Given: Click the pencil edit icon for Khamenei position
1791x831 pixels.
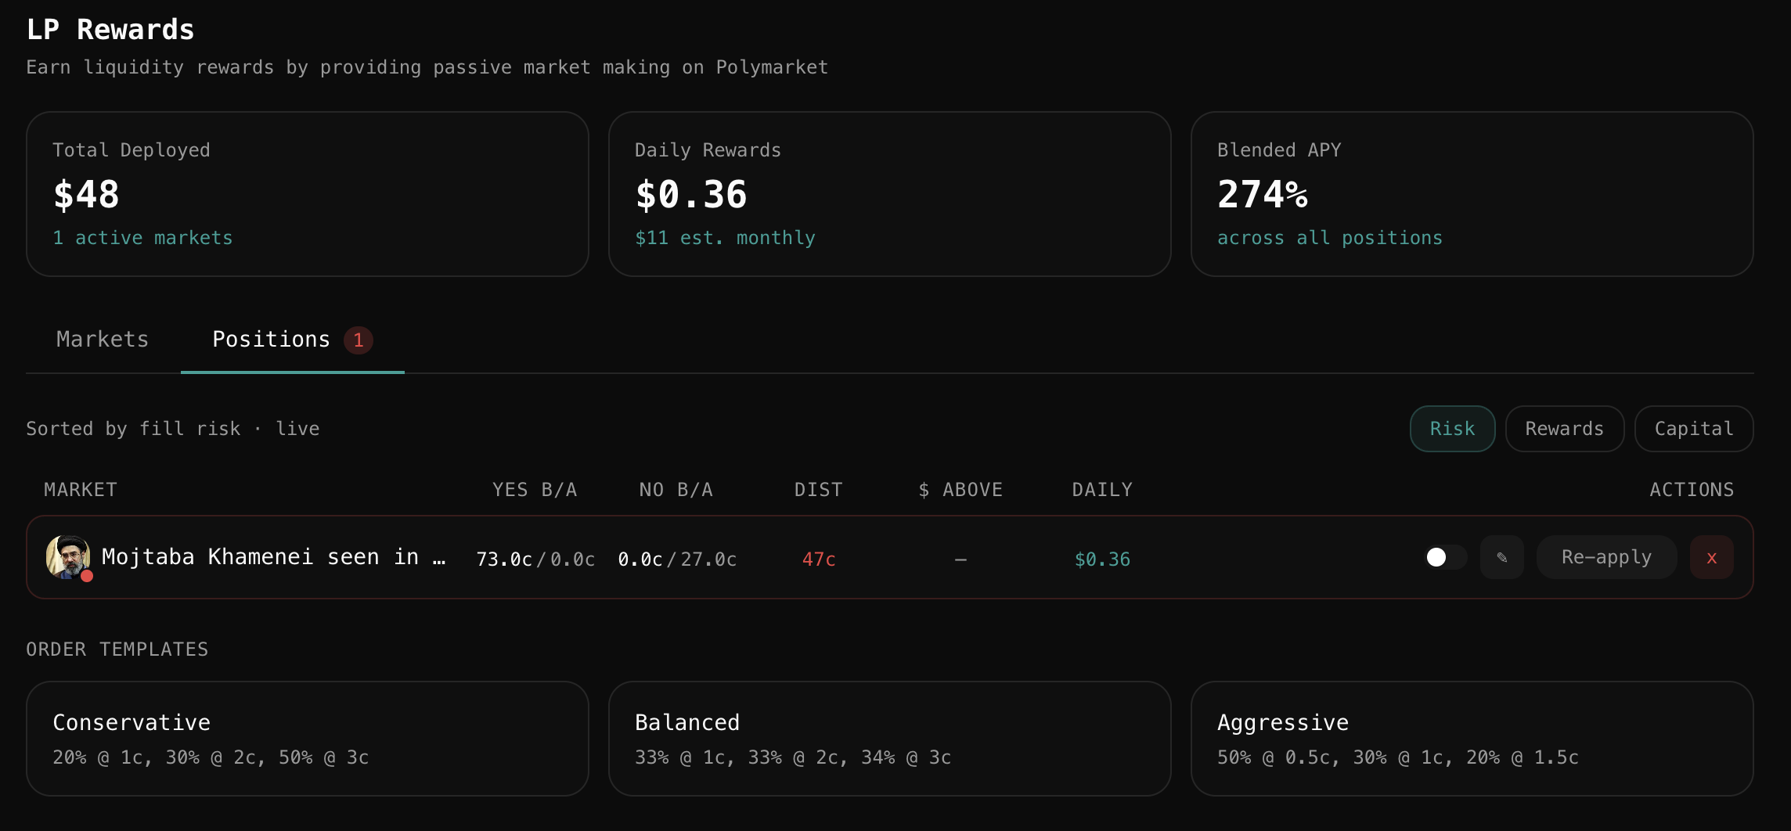Looking at the screenshot, I should click(x=1501, y=557).
